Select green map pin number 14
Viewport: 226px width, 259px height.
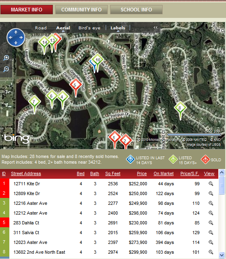pyautogui.click(x=44, y=43)
